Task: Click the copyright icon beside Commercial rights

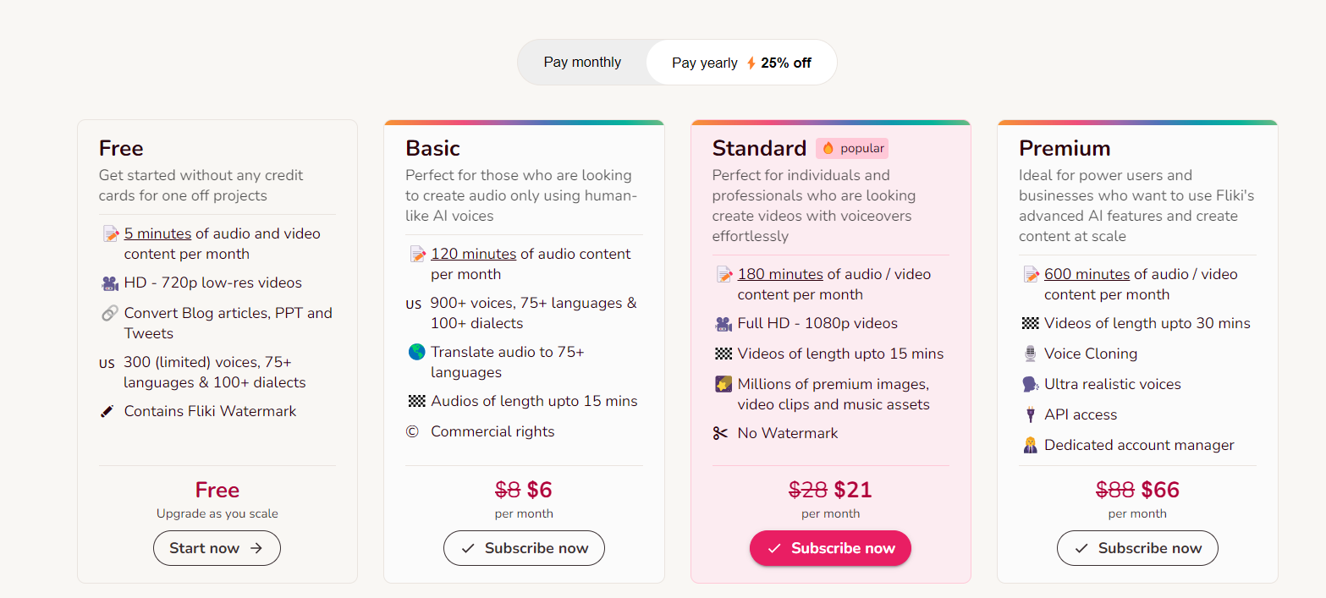Action: pos(413,431)
